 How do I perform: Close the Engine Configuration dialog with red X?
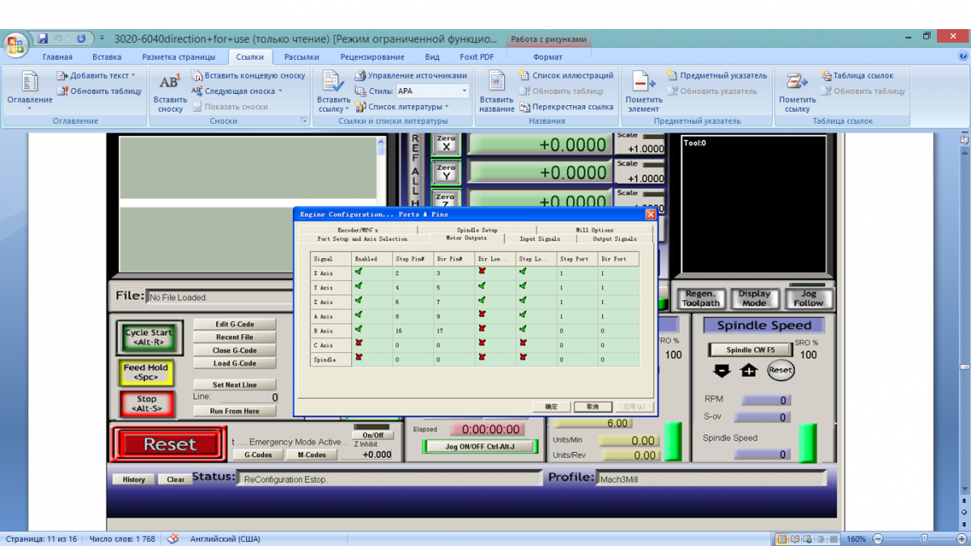[x=651, y=214]
